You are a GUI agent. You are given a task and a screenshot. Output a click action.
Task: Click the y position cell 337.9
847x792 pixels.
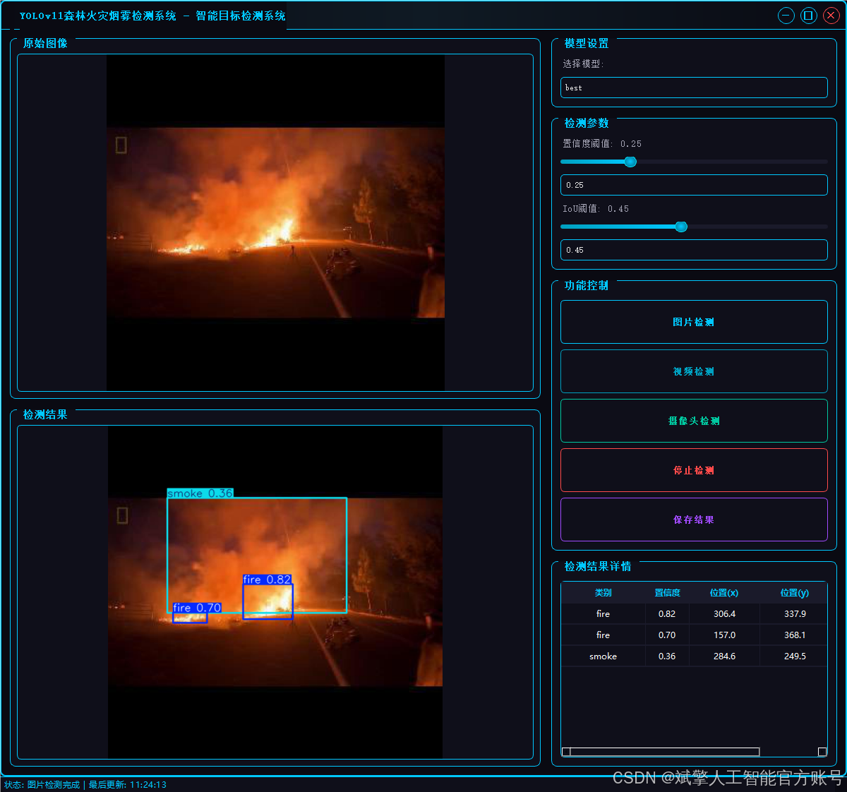794,614
